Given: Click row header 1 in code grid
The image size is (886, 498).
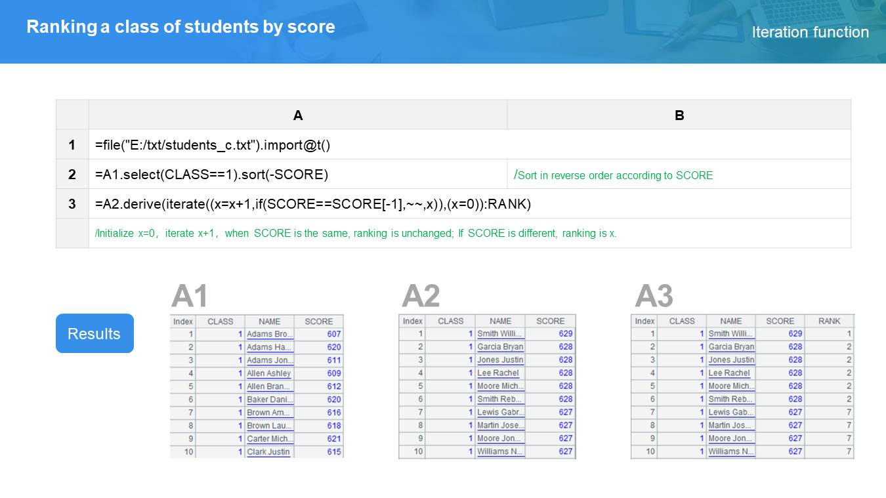Looking at the screenshot, I should 72,145.
